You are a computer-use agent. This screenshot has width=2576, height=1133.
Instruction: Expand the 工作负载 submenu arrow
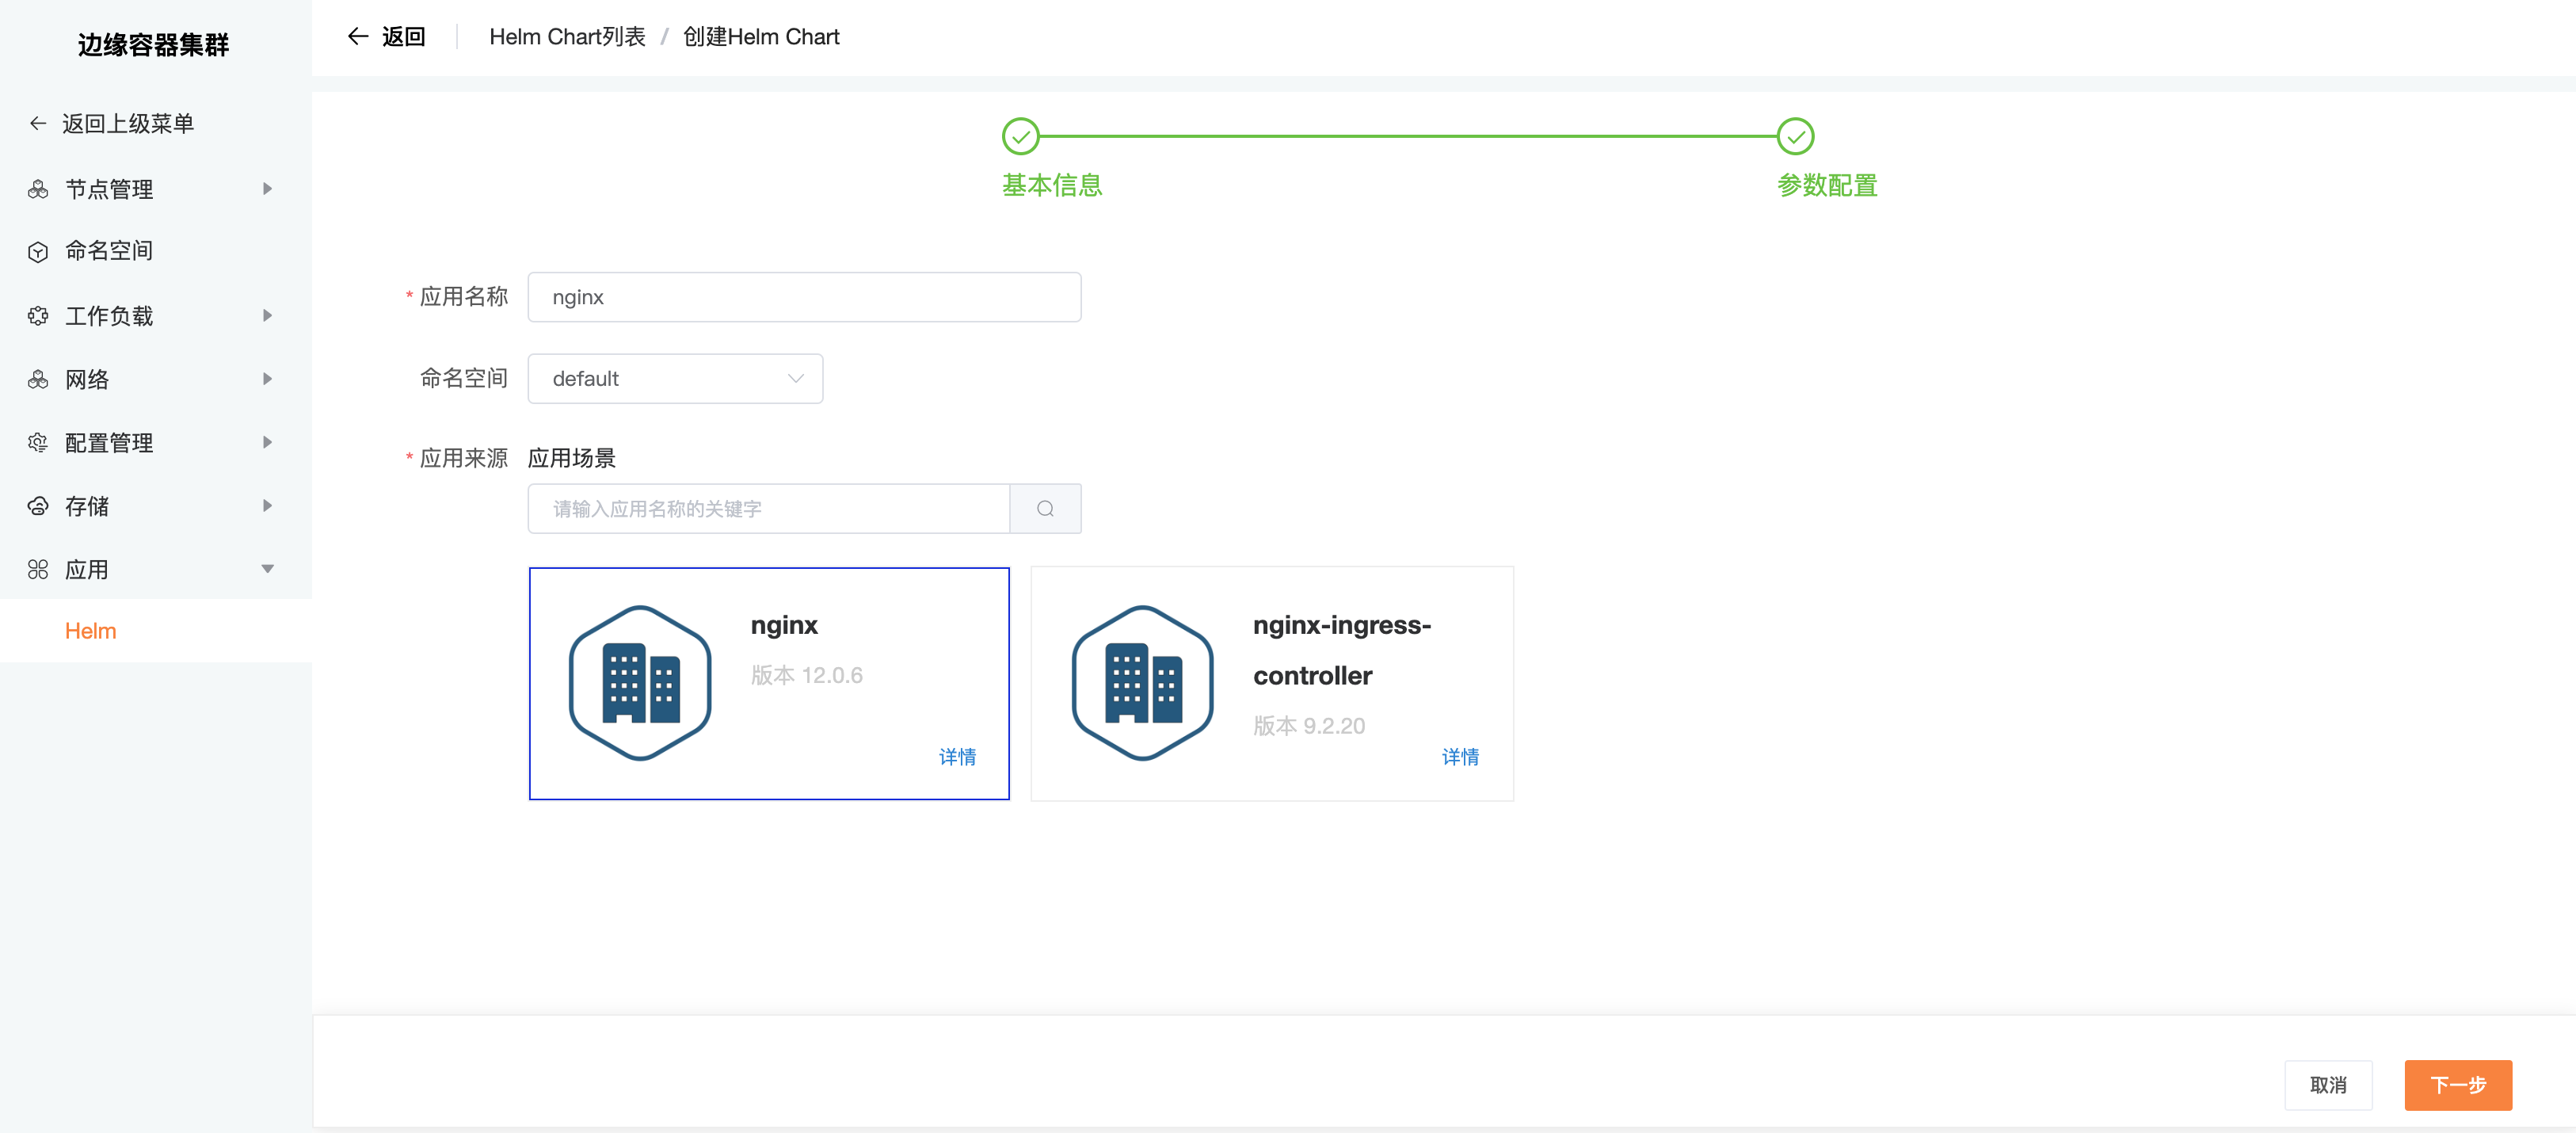[x=267, y=316]
